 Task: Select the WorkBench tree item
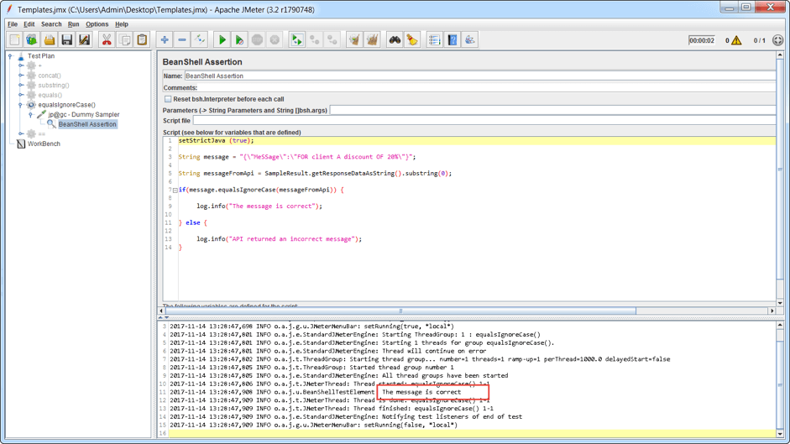44,144
